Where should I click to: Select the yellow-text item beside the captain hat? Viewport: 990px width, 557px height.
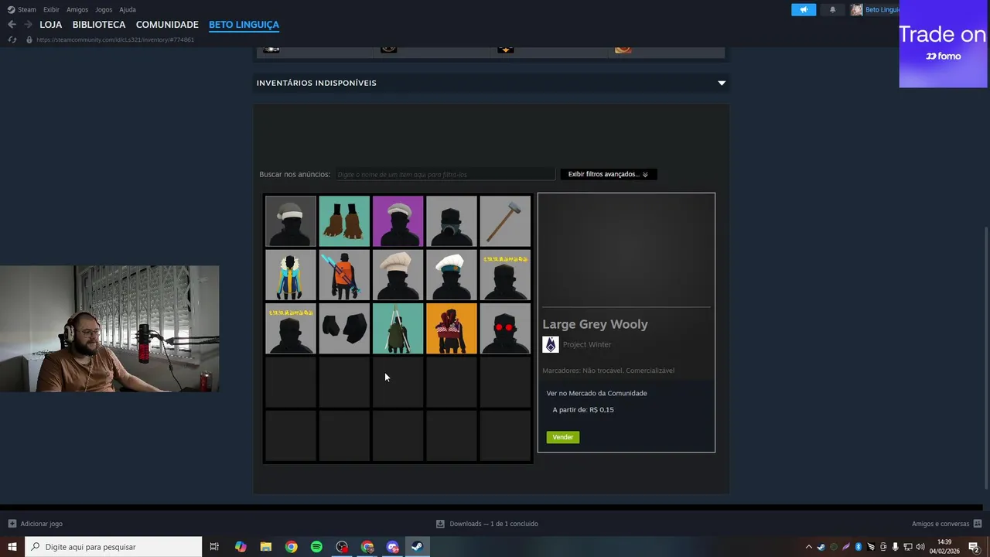pyautogui.click(x=505, y=275)
